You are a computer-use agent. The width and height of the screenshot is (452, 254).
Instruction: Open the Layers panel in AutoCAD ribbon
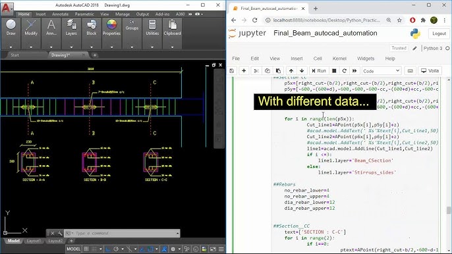[x=71, y=28]
